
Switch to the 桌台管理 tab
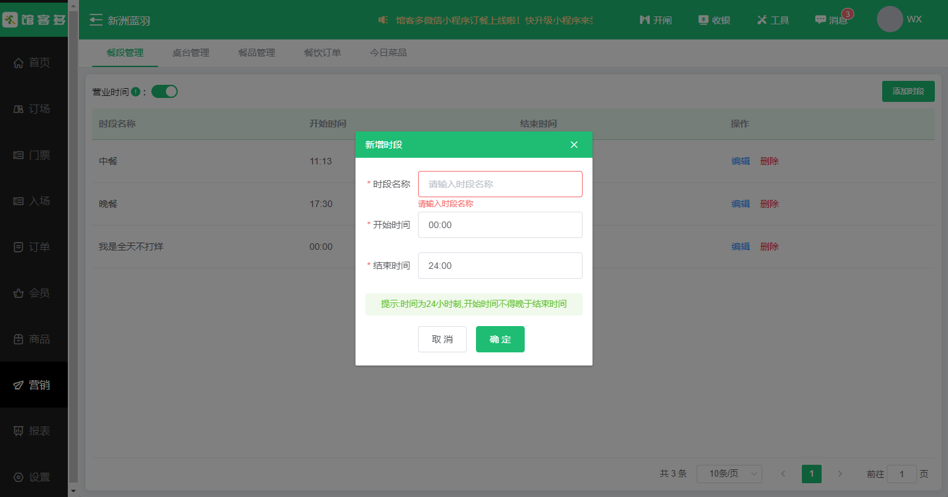tap(191, 53)
